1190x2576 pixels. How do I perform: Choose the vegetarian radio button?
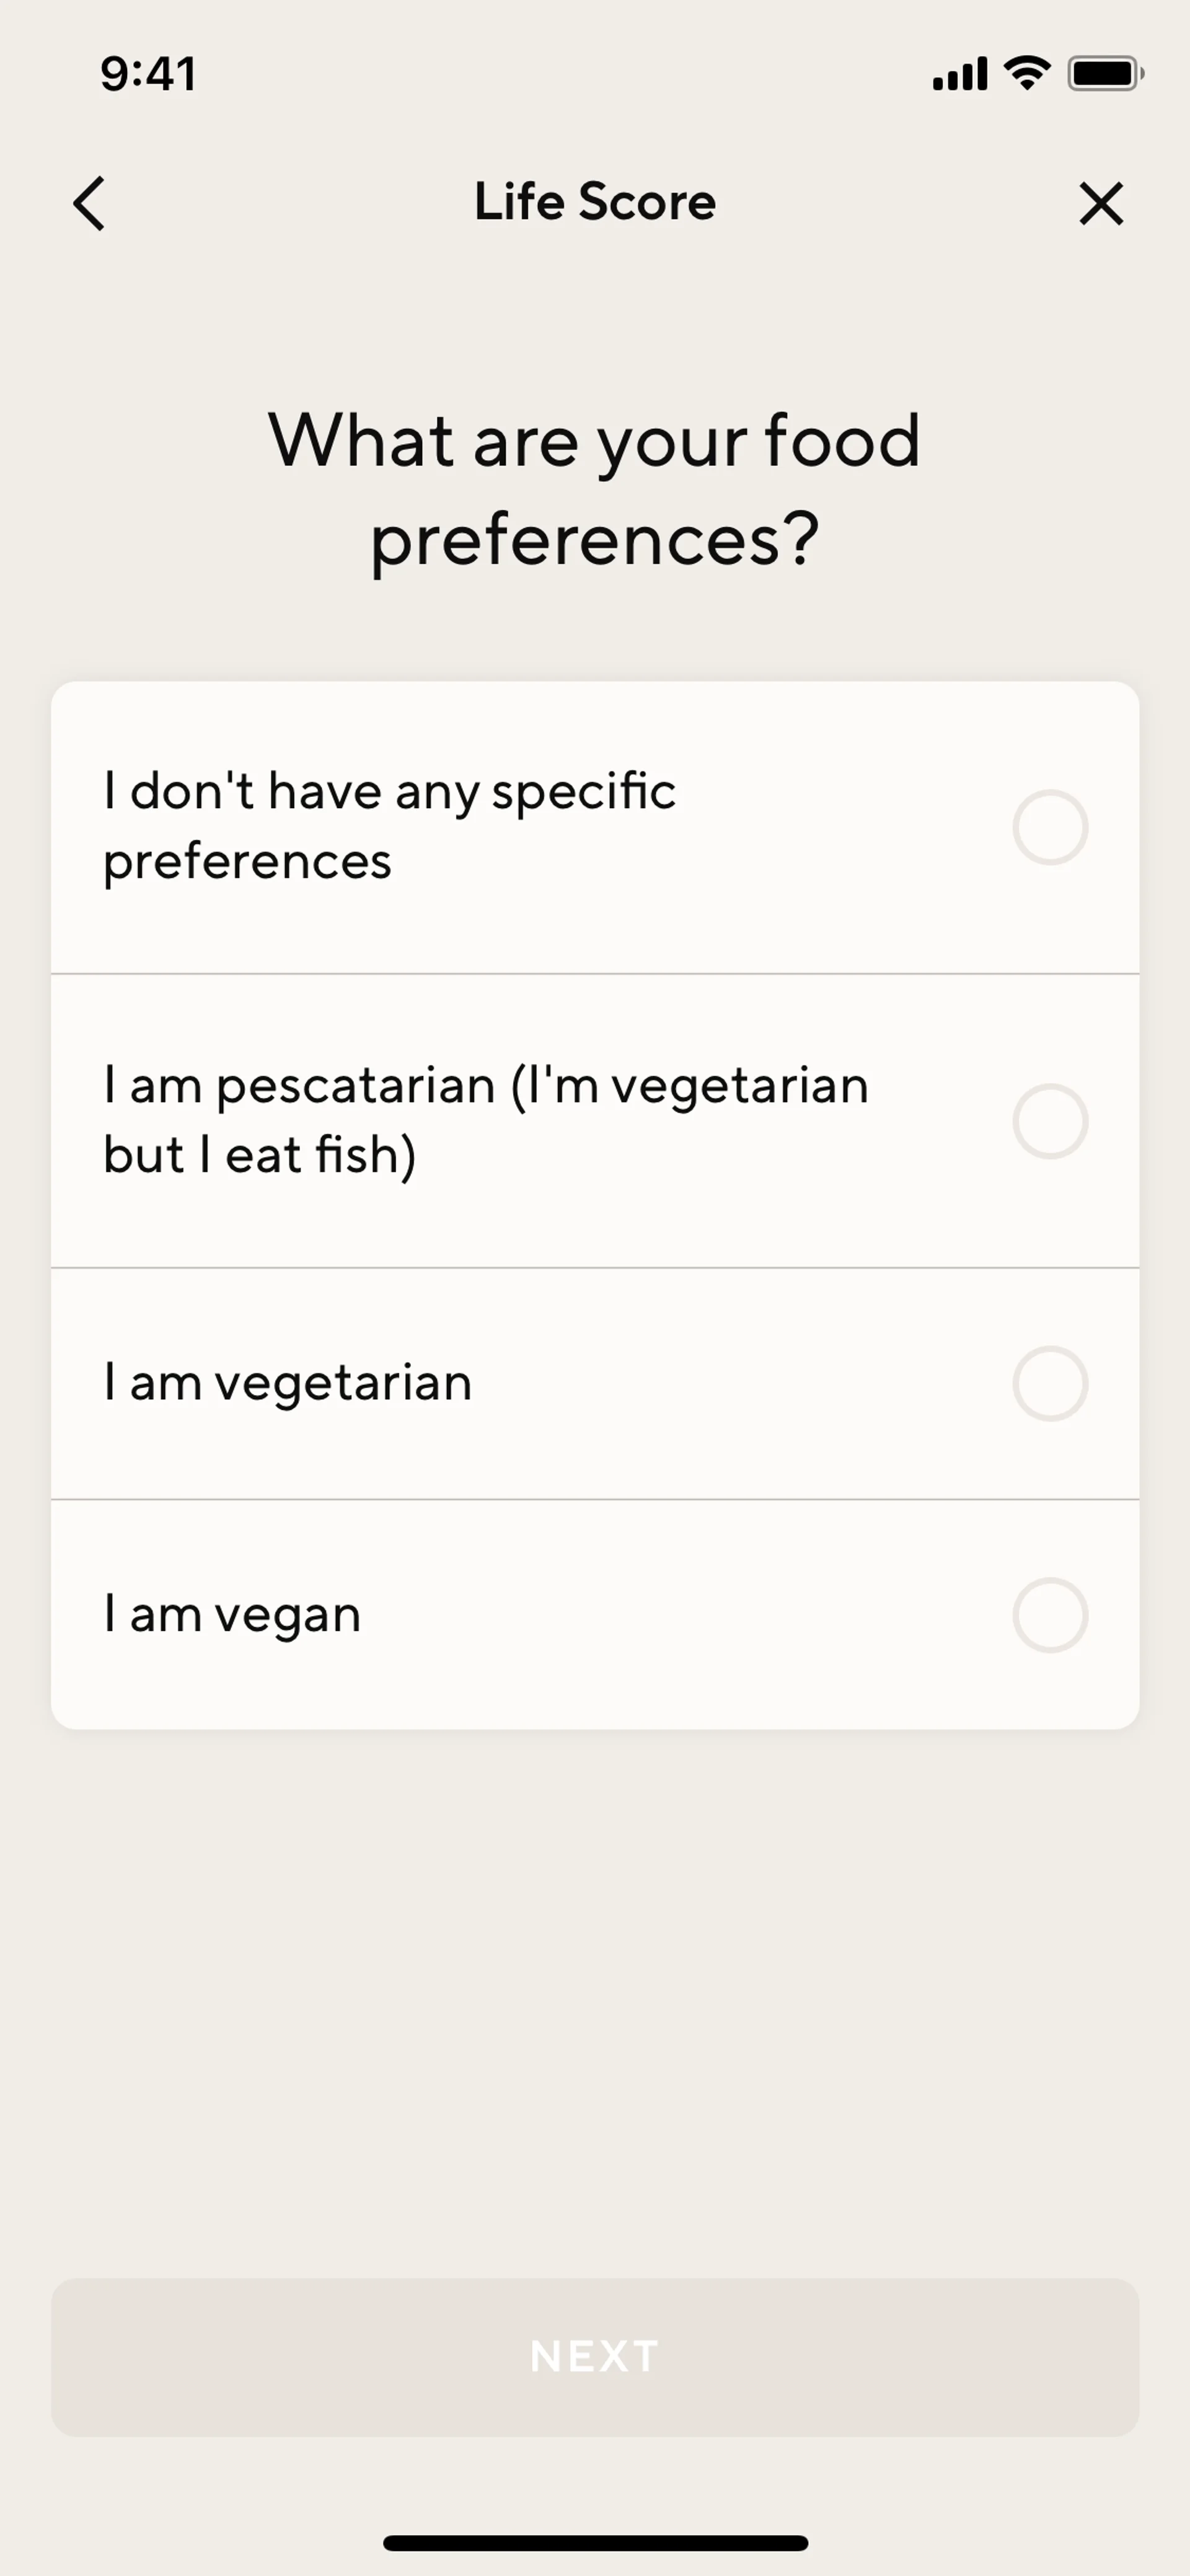point(1050,1384)
